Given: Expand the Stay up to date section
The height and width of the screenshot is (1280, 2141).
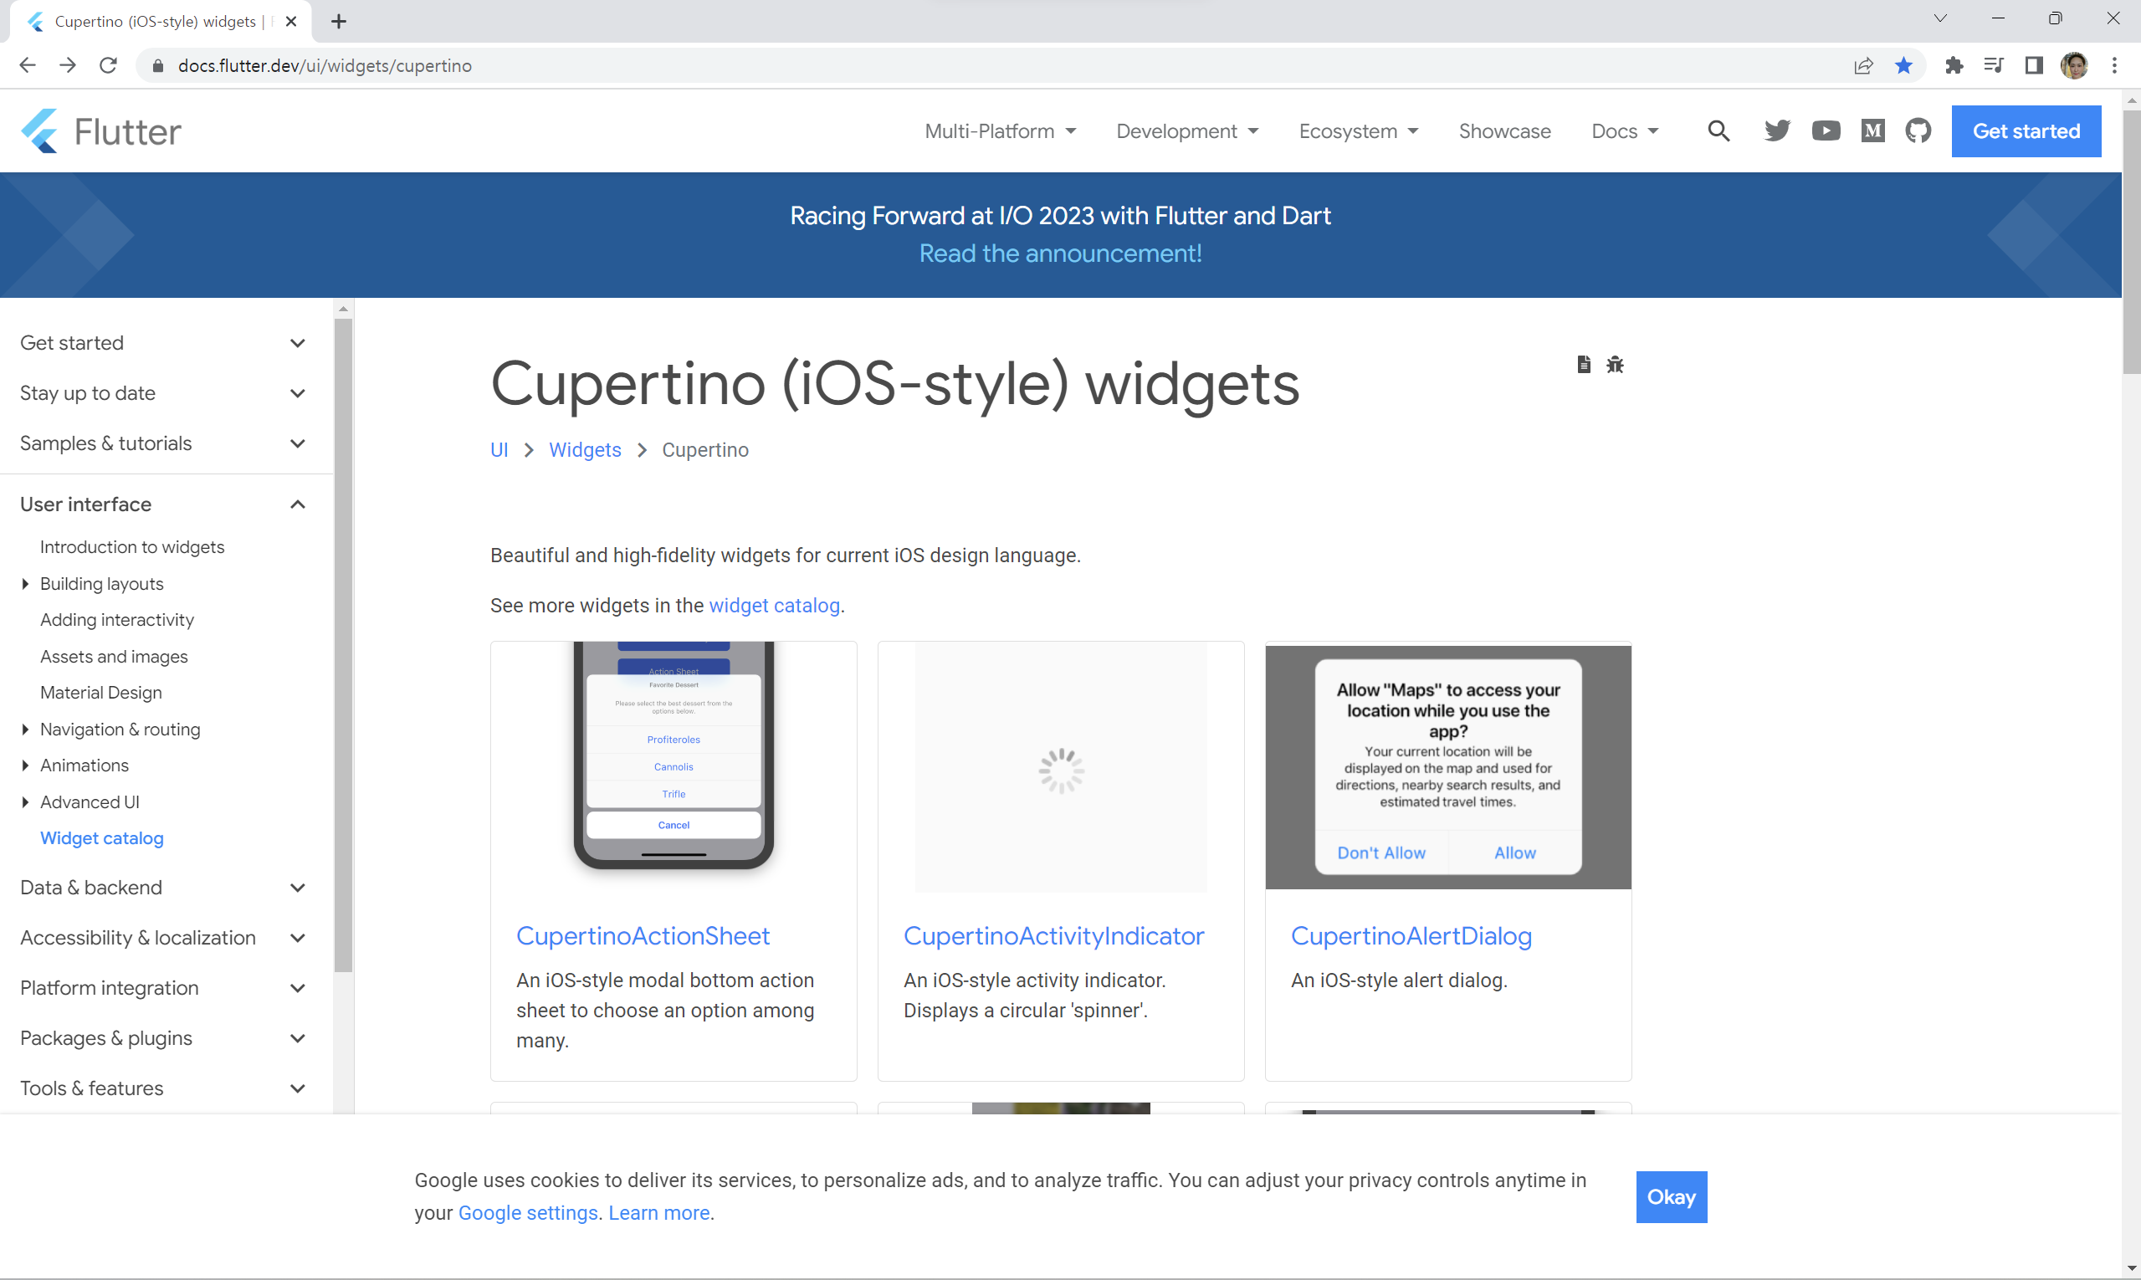Looking at the screenshot, I should 164,393.
